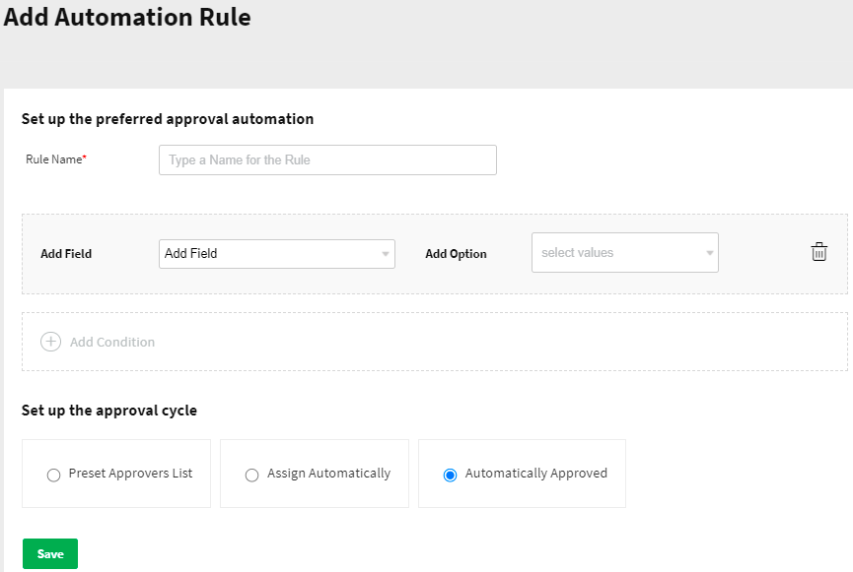Toggle the Automatically Approved radio button

coord(450,475)
